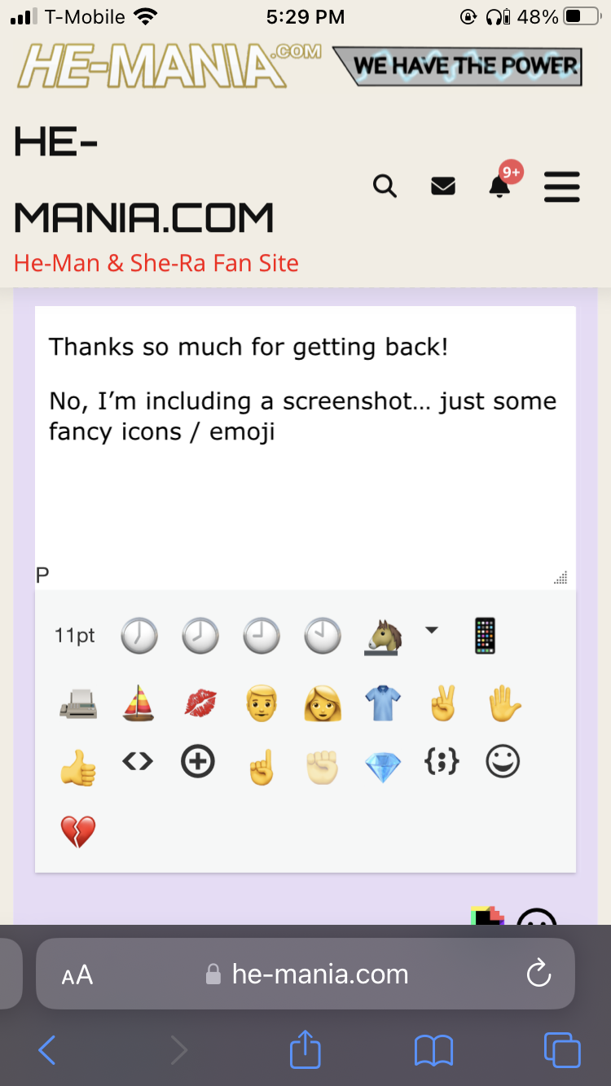The image size is (611, 1086).
Task: Tap the sailboat emoji toolbar button
Action: (x=138, y=703)
